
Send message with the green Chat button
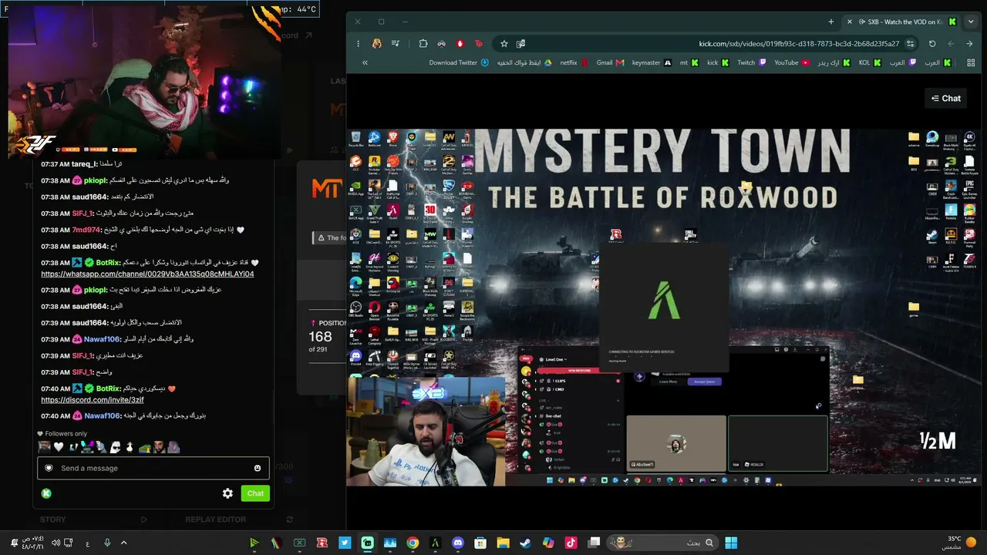point(255,493)
